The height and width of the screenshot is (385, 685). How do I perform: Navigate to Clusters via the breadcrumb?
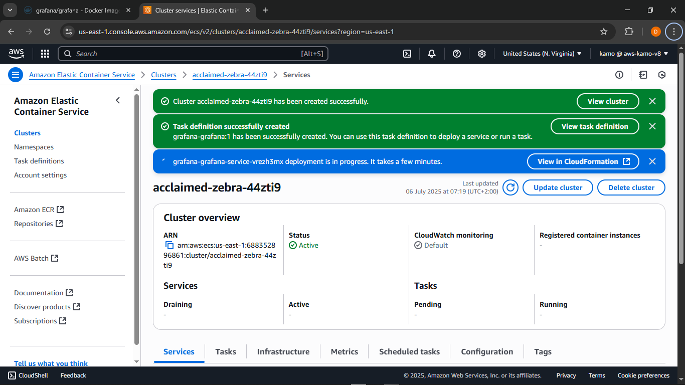point(163,74)
